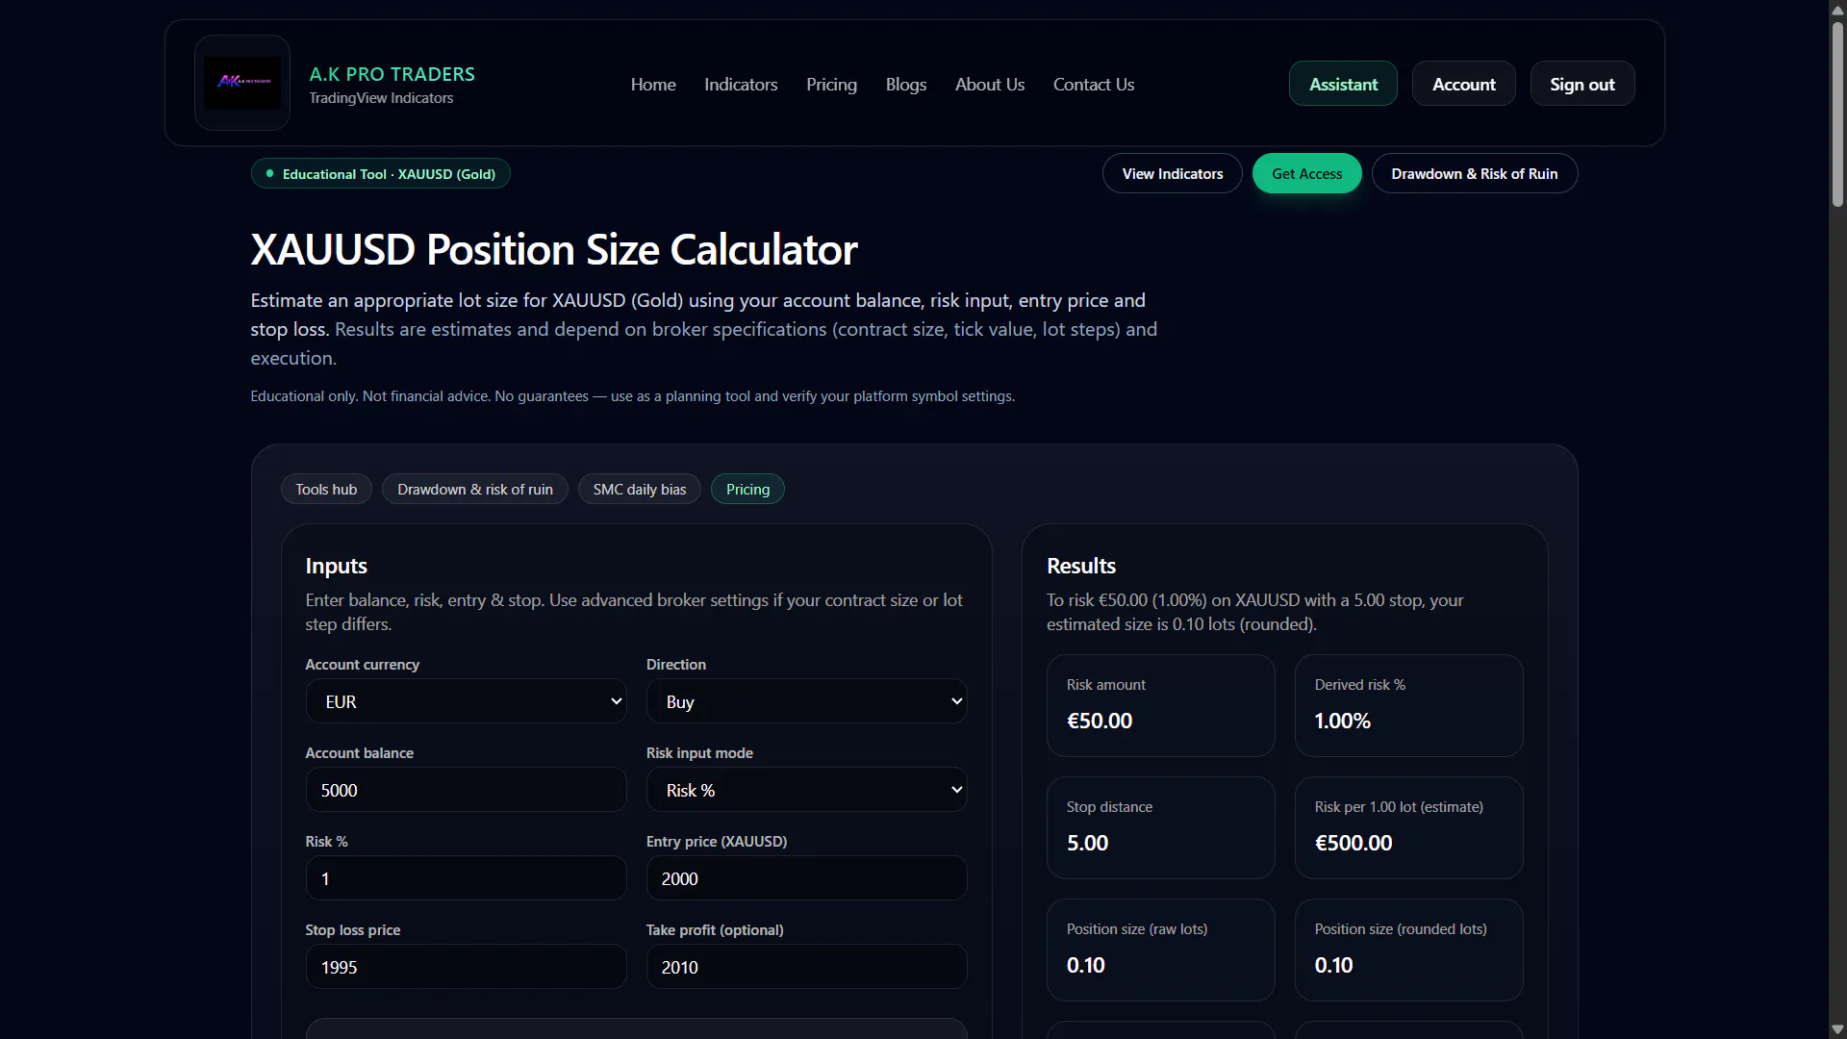Image resolution: width=1847 pixels, height=1039 pixels.
Task: Focus the Risk % input field
Action: click(x=466, y=878)
